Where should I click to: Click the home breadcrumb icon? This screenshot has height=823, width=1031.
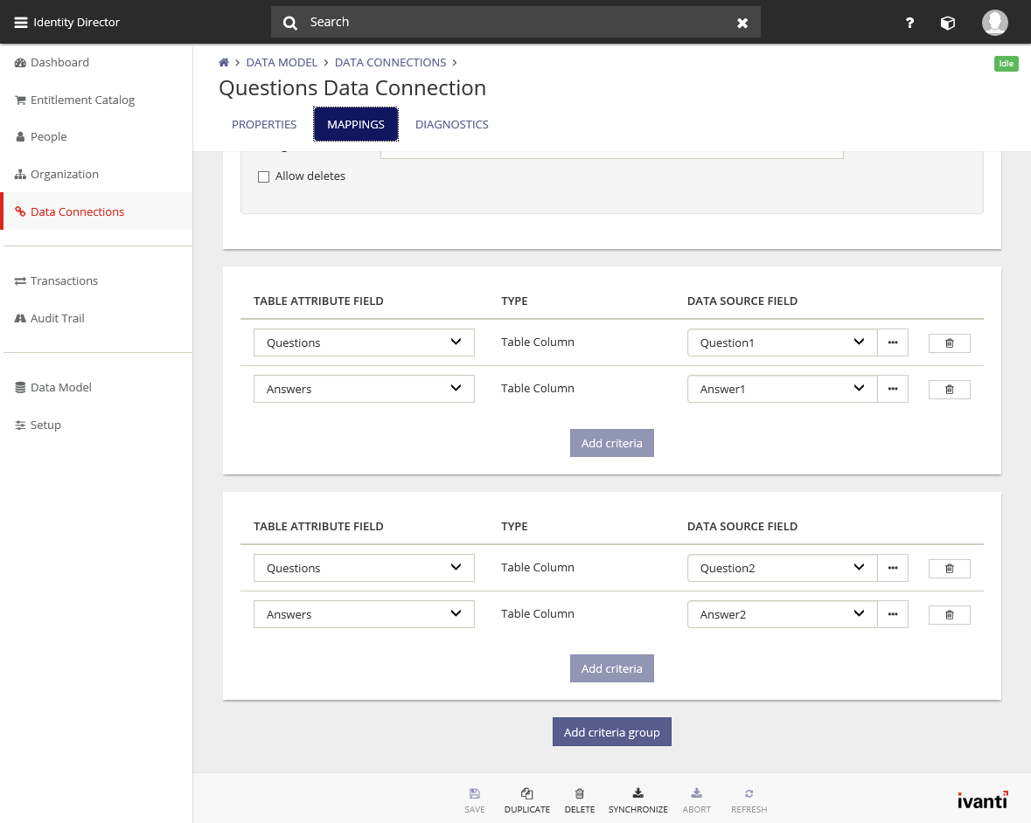(x=224, y=63)
